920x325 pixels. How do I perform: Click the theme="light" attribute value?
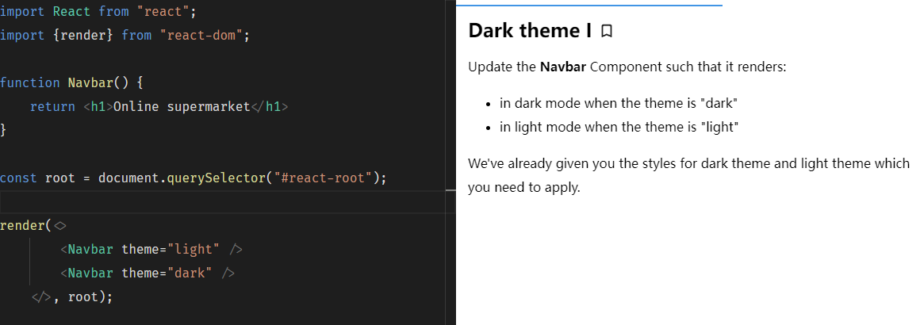193,250
